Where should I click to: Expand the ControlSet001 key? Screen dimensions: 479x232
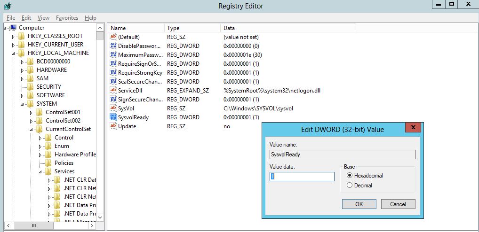pos(32,112)
